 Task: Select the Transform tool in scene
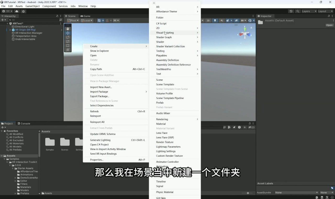tap(68, 50)
